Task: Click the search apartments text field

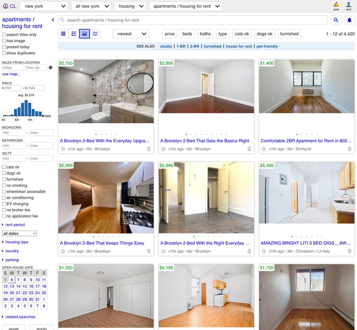Action: coord(193,20)
